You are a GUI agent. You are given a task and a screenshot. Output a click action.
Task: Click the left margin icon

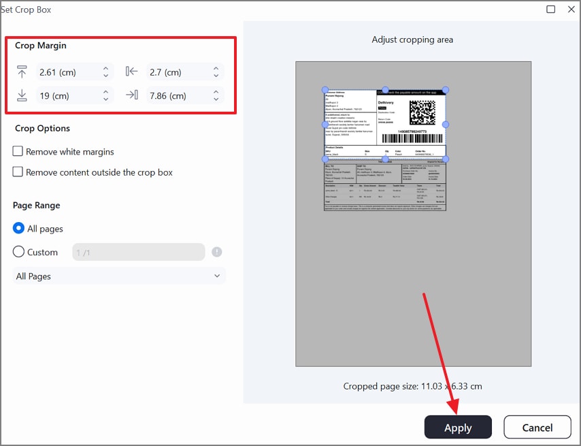pyautogui.click(x=131, y=71)
